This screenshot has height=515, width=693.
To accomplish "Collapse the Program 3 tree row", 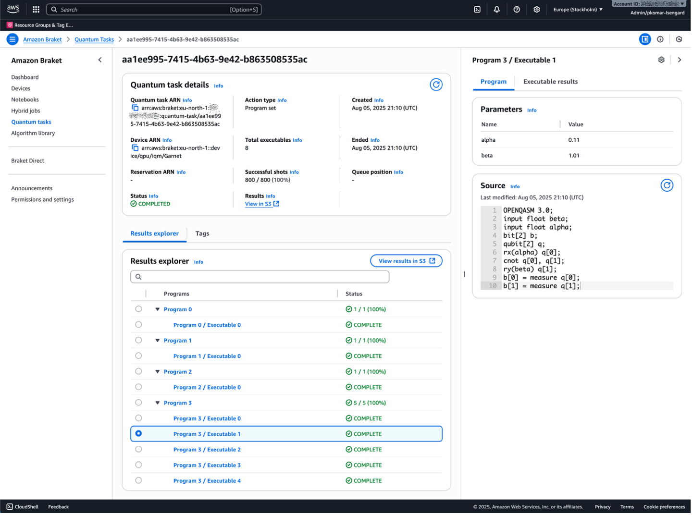I will point(157,403).
